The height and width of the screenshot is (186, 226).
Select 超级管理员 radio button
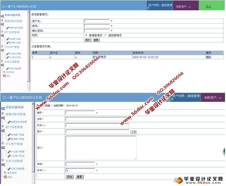coord(106,35)
